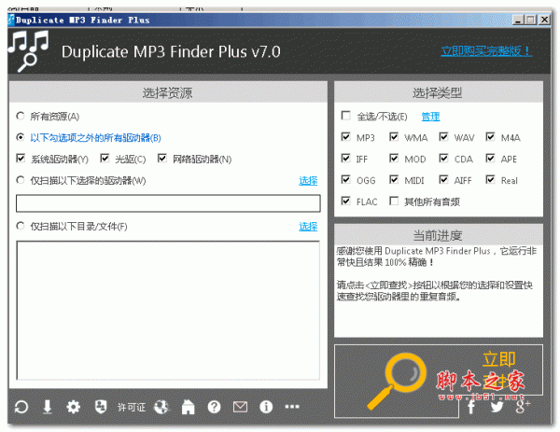Click the title bar app icon
Image resolution: width=560 pixels, height=432 pixels.
click(11, 20)
